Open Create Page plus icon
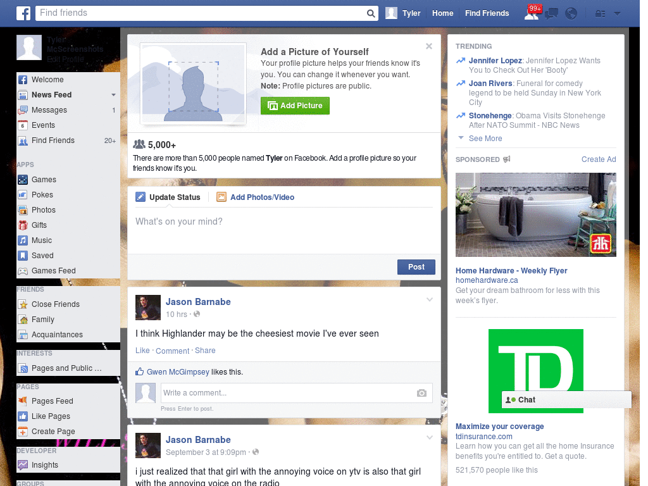This screenshot has width=648, height=486. (x=23, y=432)
